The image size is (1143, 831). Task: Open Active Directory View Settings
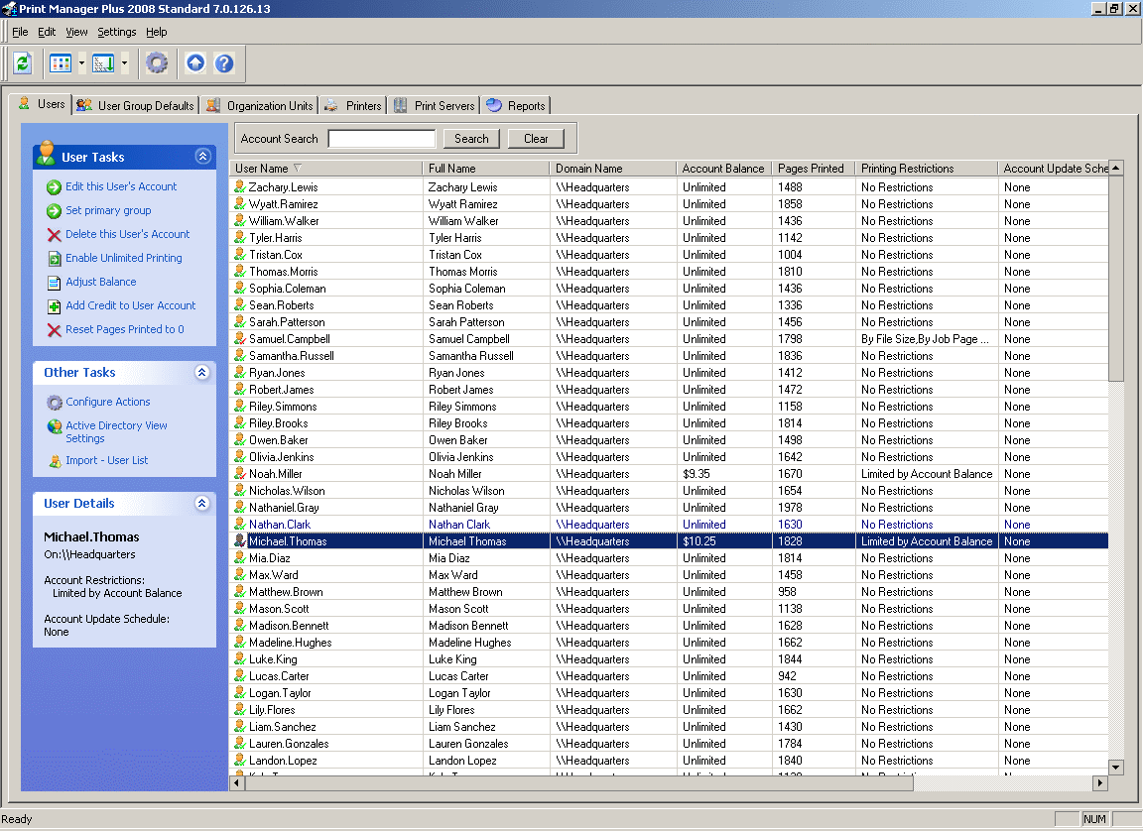click(x=116, y=431)
